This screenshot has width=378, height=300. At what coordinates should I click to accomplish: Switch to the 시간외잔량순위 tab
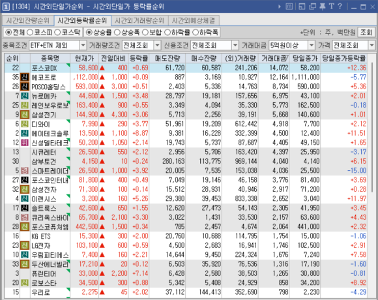28,21
